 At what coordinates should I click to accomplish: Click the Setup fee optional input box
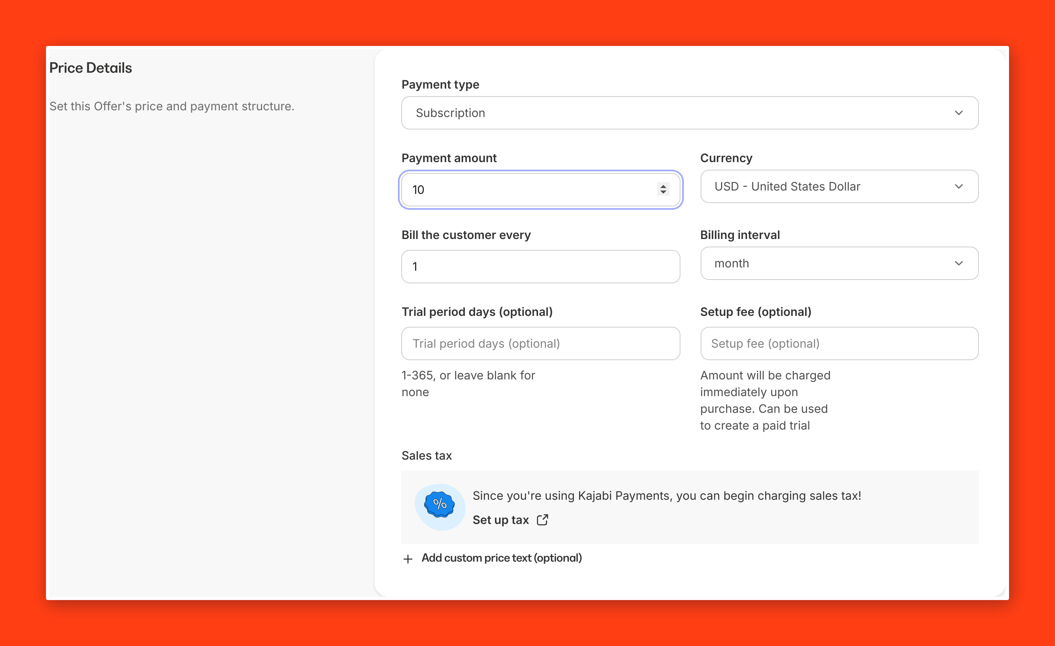tap(839, 344)
